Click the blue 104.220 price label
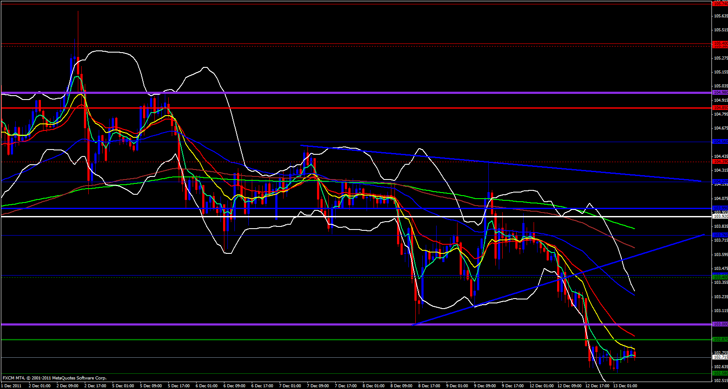 [720, 181]
